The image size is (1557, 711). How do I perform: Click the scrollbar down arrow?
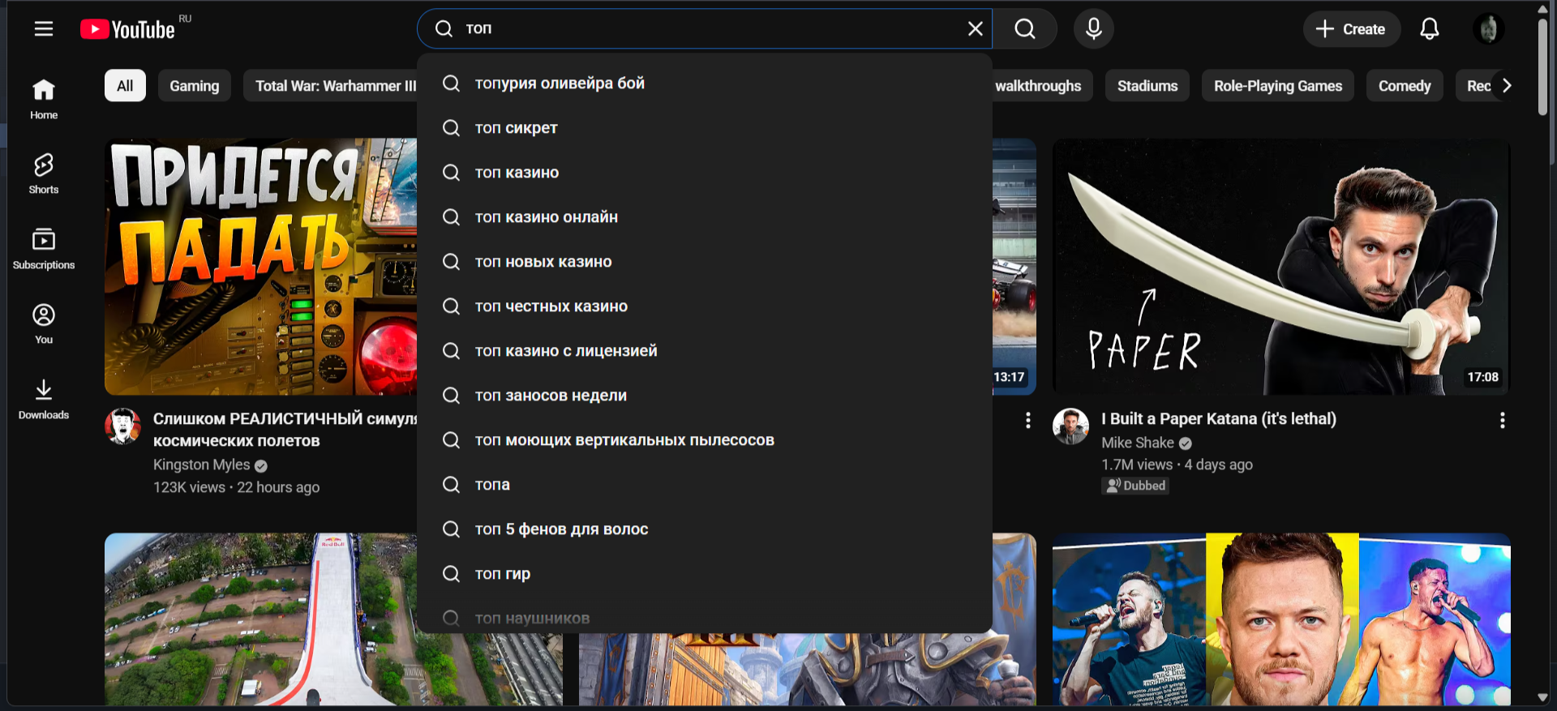[x=1542, y=697]
